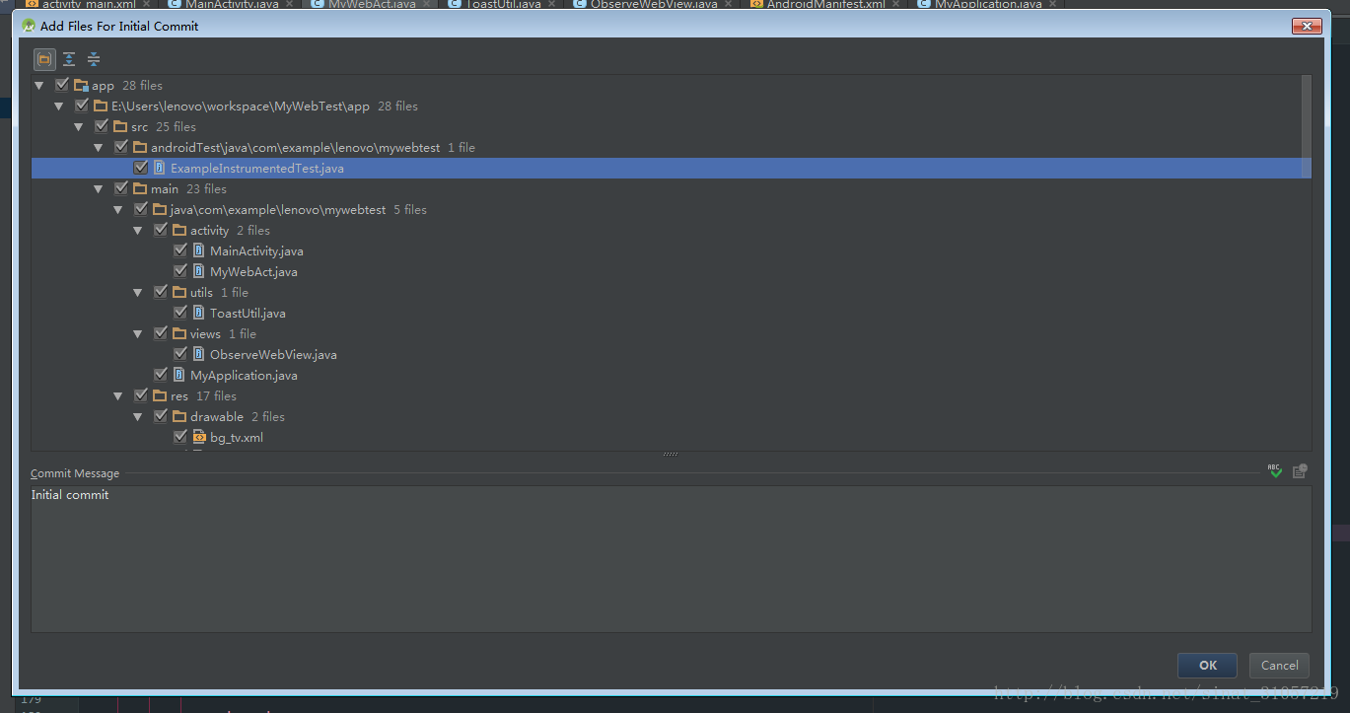Click the Commit Message text area
Viewport: 1350px width, 713px height.
(671, 558)
